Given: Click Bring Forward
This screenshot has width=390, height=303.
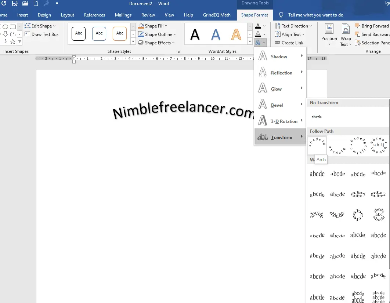Looking at the screenshot, I should pyautogui.click(x=372, y=26).
